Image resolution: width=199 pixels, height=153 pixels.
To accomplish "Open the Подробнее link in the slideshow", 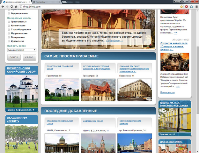I will (114, 40).
